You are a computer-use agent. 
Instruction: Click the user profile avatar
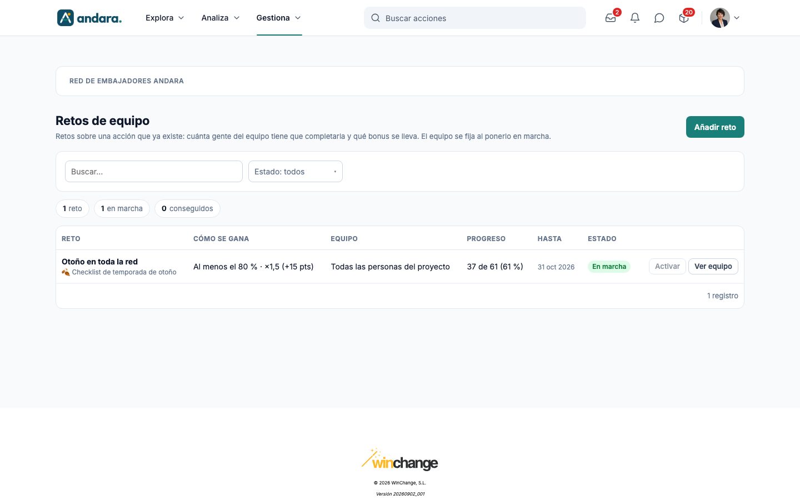[720, 18]
